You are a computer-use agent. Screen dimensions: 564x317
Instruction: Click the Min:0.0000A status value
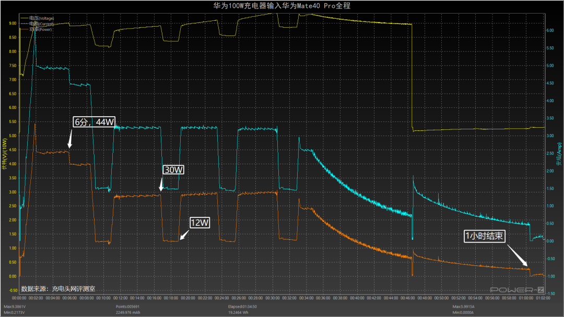point(463,312)
